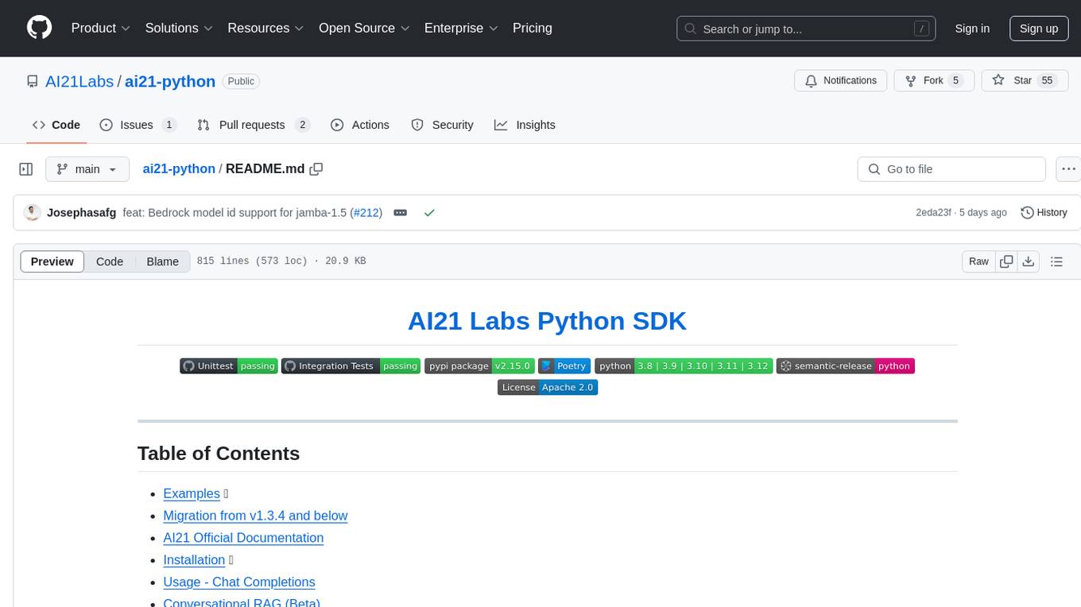Open pull request #212 link
This screenshot has height=607, width=1081.
367,213
